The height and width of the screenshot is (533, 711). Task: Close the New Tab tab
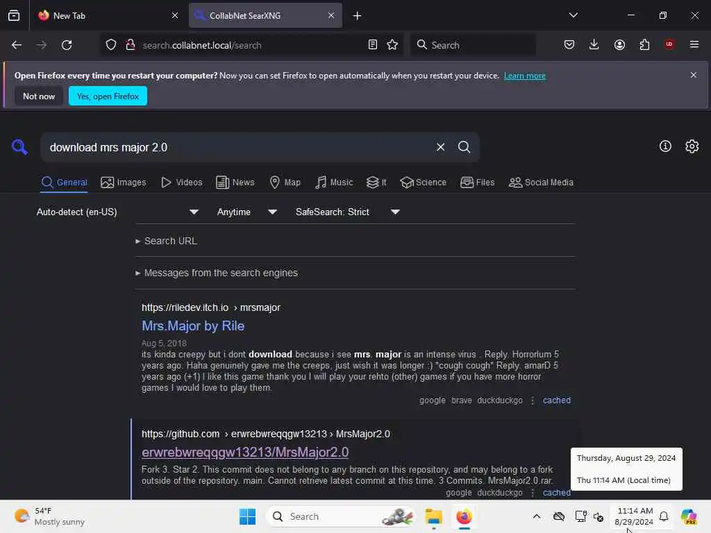[x=175, y=15]
